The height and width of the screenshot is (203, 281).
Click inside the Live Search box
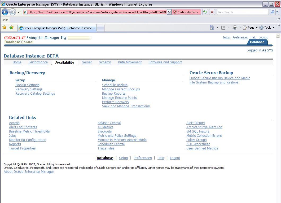[243, 12]
